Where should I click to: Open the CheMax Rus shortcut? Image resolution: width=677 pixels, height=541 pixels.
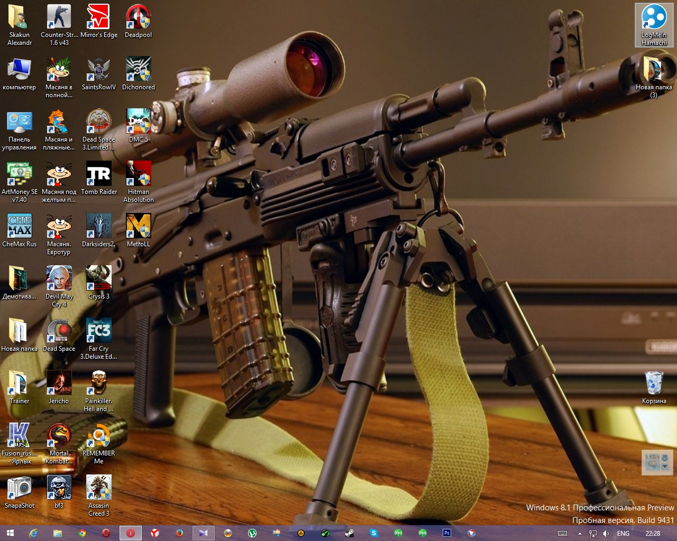tap(20, 230)
